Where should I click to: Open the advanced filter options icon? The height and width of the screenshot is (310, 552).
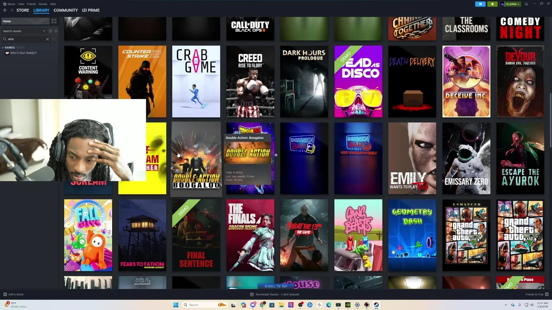point(54,39)
